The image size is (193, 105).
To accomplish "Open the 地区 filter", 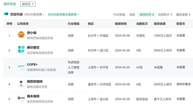I will 132,15.
